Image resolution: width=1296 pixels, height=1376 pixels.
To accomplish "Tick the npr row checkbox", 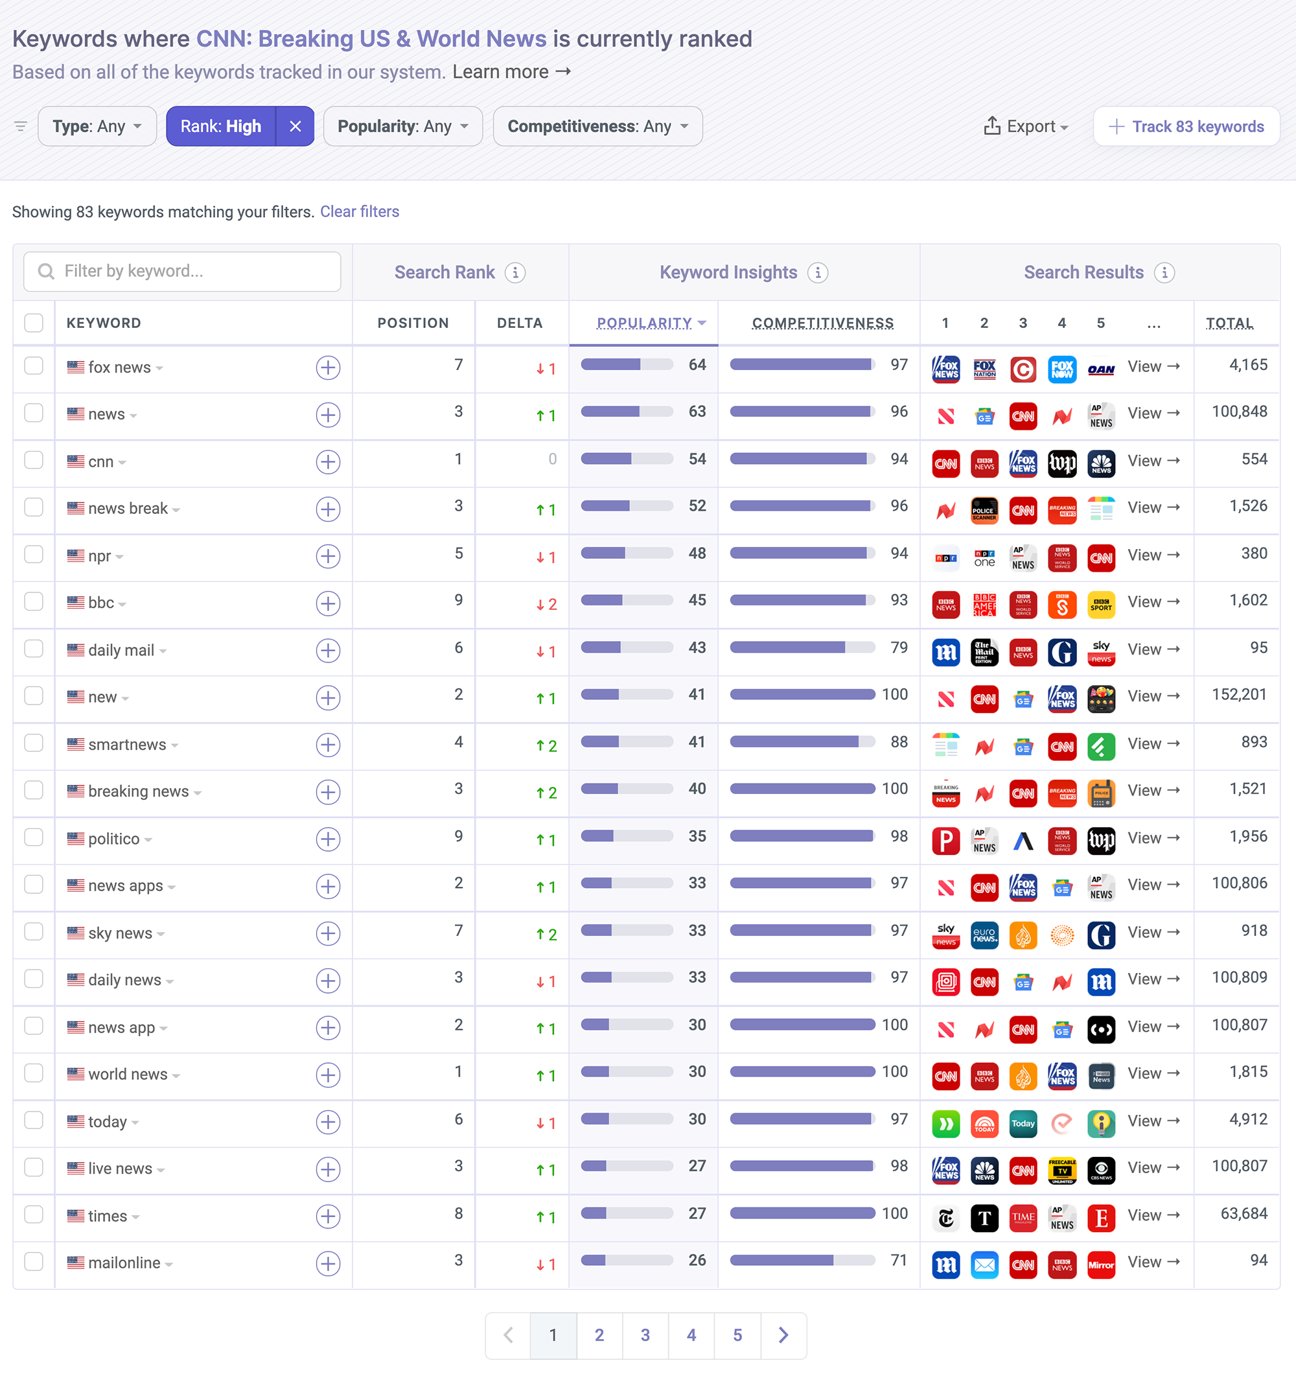I will click(33, 554).
